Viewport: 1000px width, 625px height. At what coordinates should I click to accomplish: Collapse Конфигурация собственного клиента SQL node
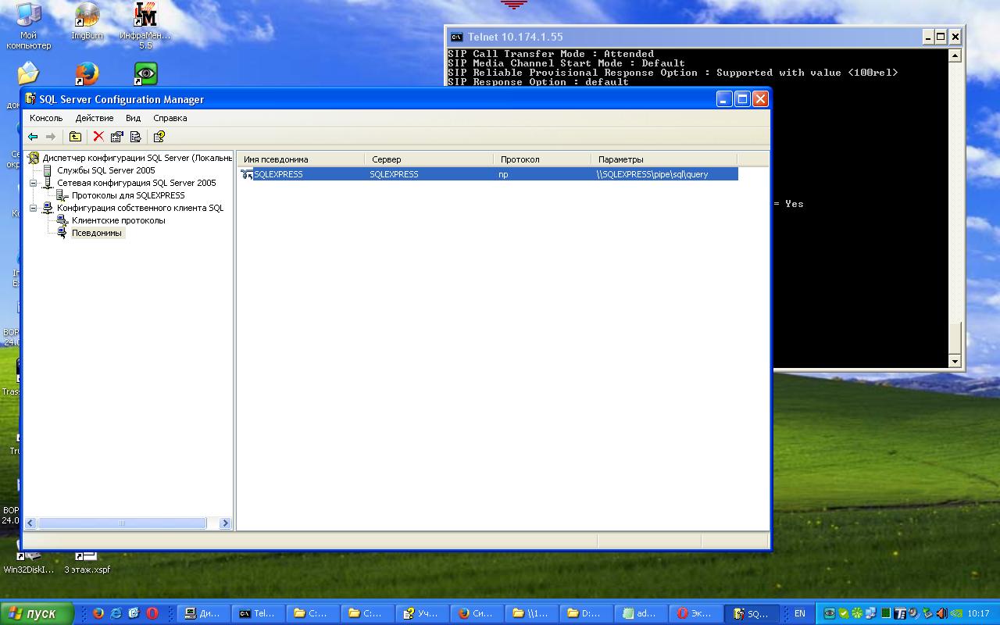34,208
